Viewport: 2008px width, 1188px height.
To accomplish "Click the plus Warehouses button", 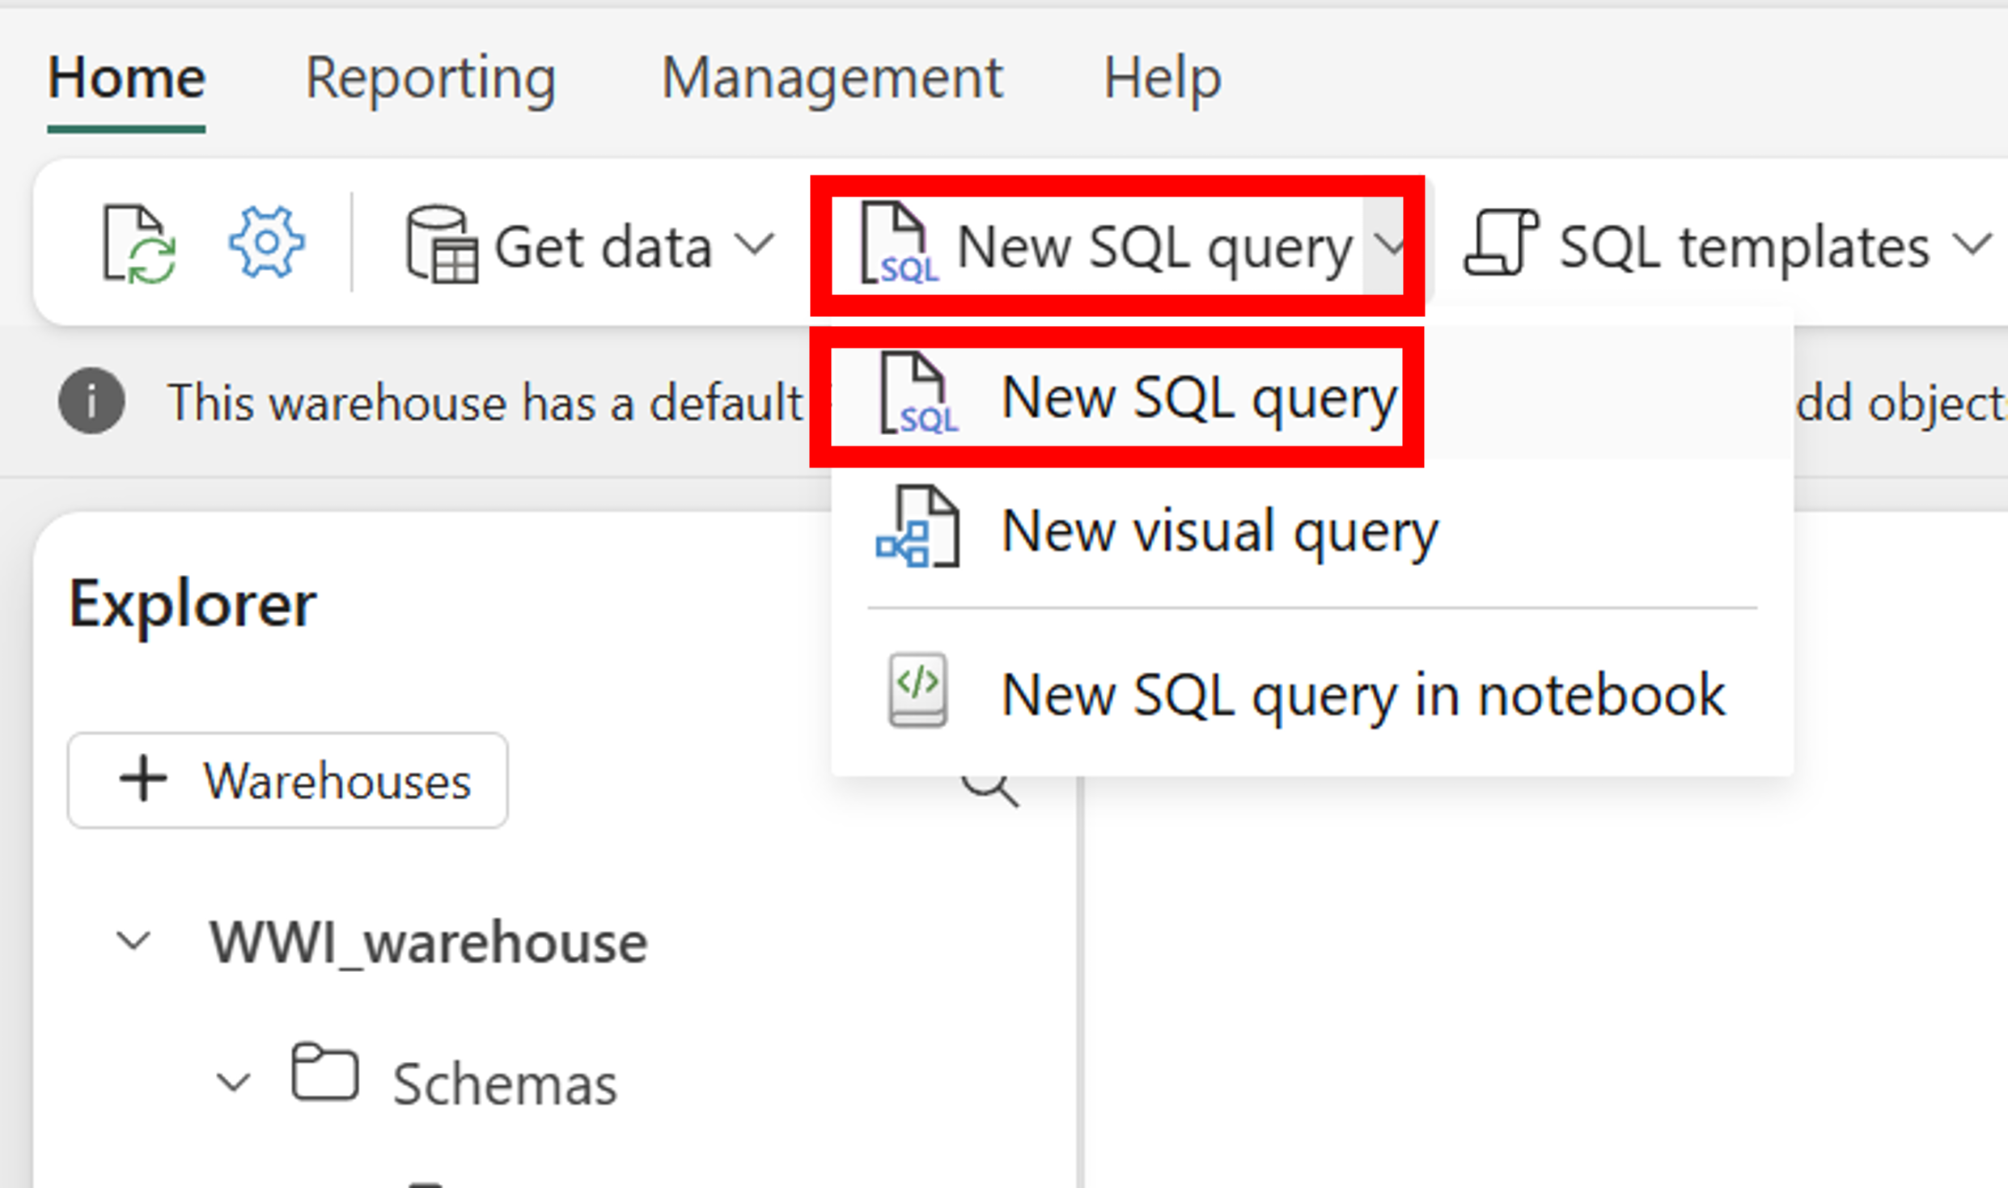I will (288, 780).
